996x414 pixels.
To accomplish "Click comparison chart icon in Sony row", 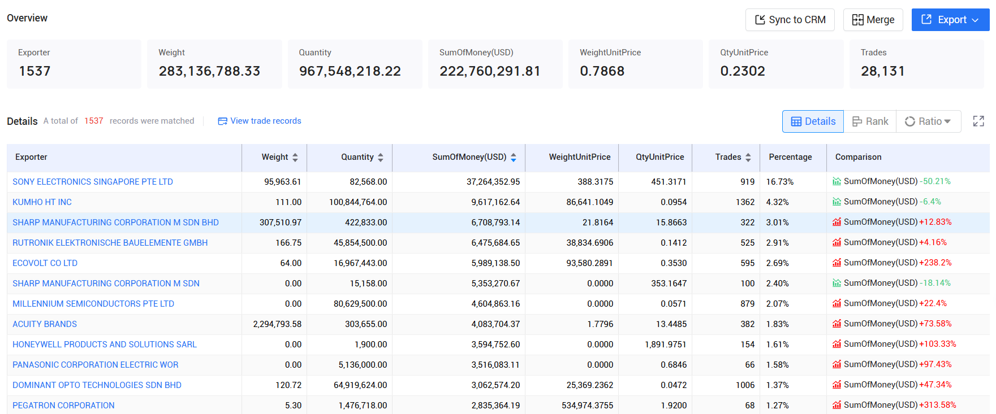I will pyautogui.click(x=837, y=181).
